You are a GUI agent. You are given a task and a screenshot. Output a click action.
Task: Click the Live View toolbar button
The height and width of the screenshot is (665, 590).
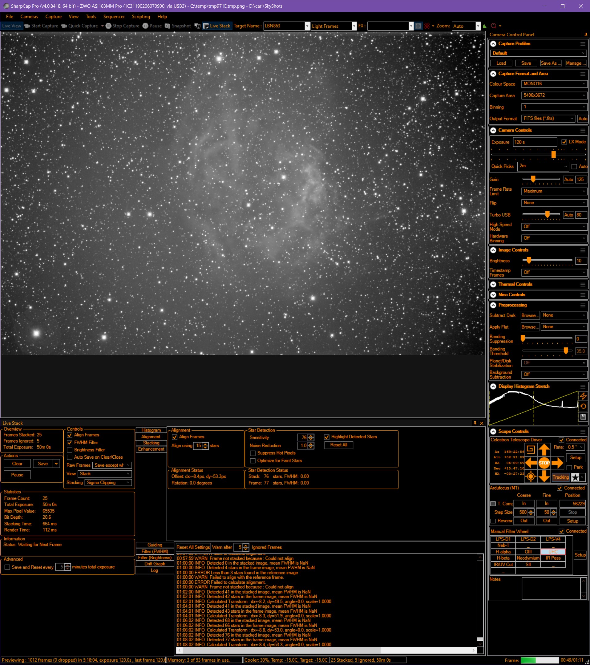[x=12, y=26]
